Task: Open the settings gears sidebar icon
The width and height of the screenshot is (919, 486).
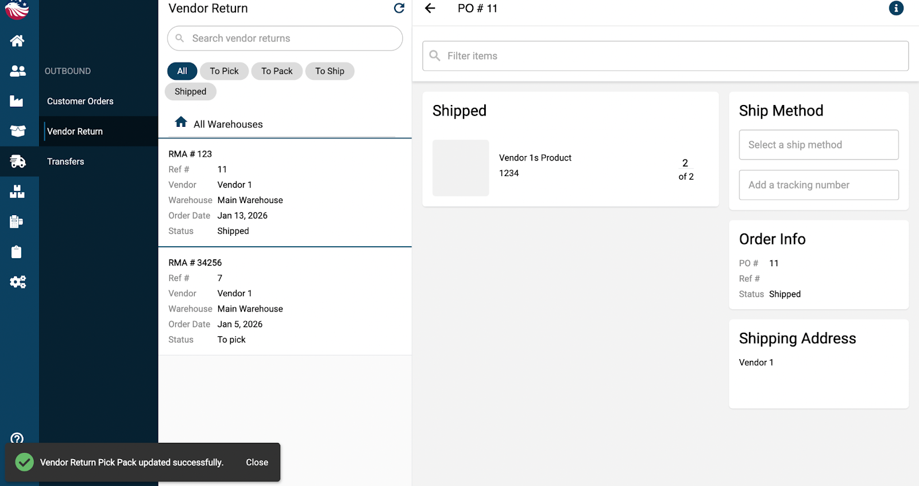Action: pyautogui.click(x=18, y=282)
